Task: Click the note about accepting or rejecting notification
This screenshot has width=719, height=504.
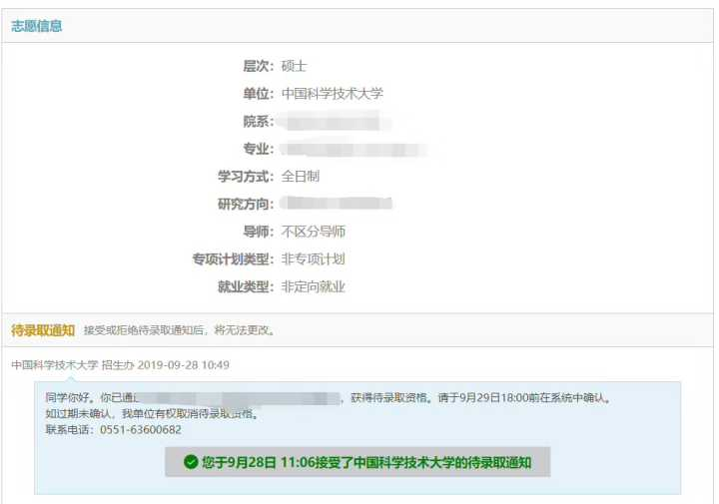Action: (180, 330)
